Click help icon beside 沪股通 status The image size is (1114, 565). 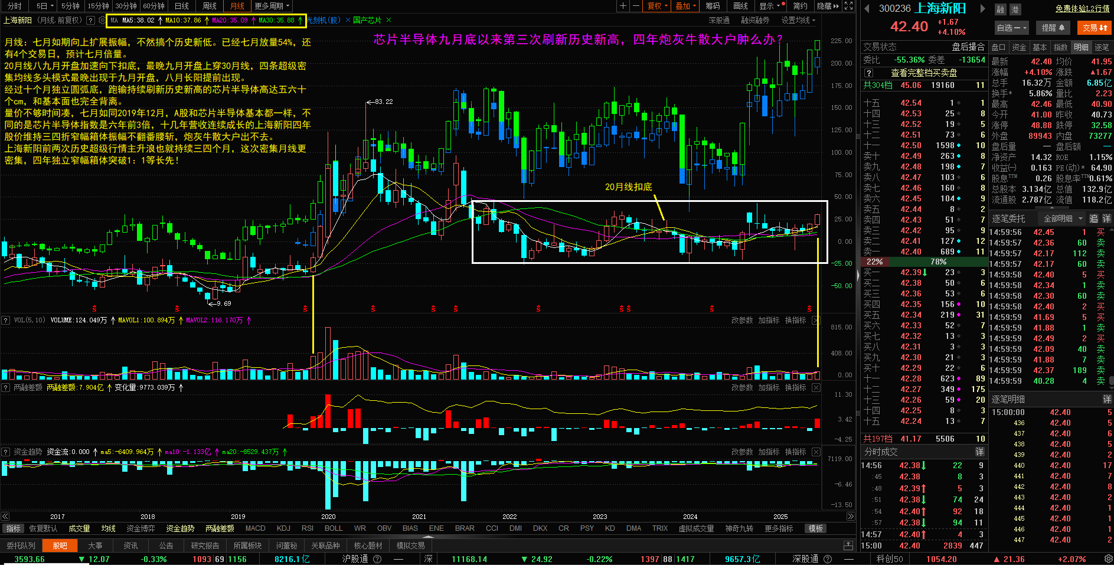[377, 559]
